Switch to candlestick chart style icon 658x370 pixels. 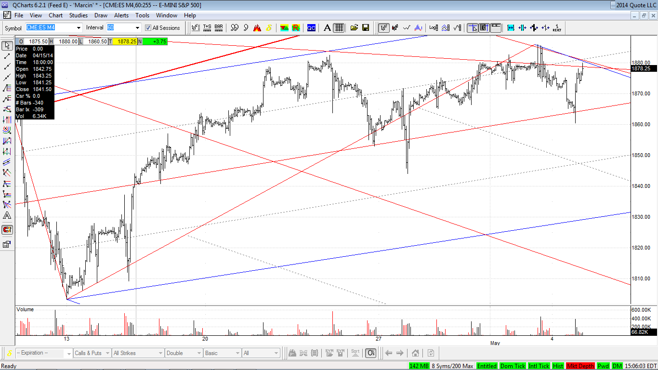point(395,28)
